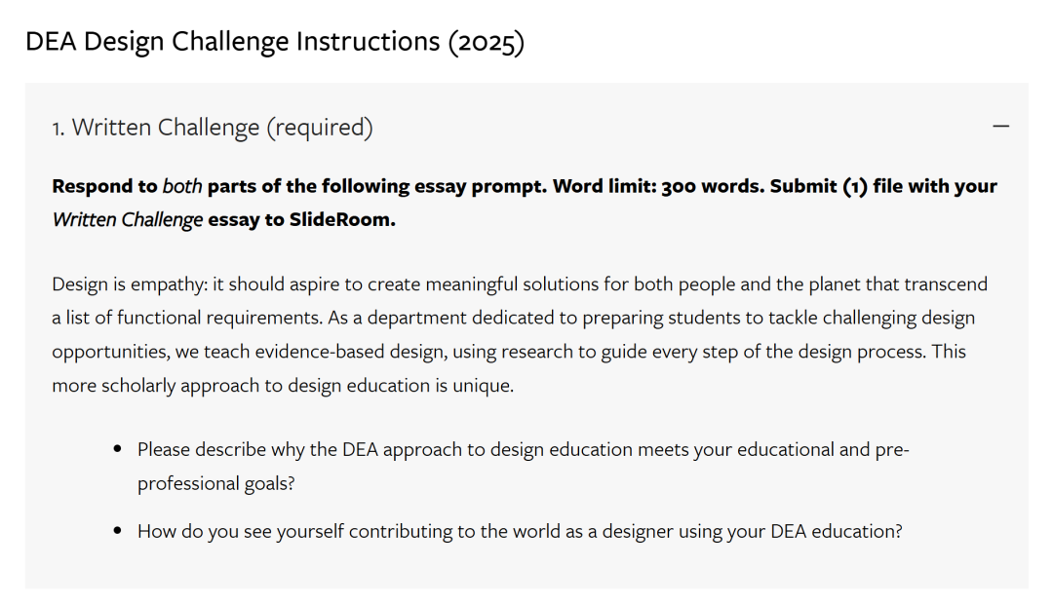Click the '(2025)' year in the page title
This screenshot has height=605, width=1053.
click(487, 42)
